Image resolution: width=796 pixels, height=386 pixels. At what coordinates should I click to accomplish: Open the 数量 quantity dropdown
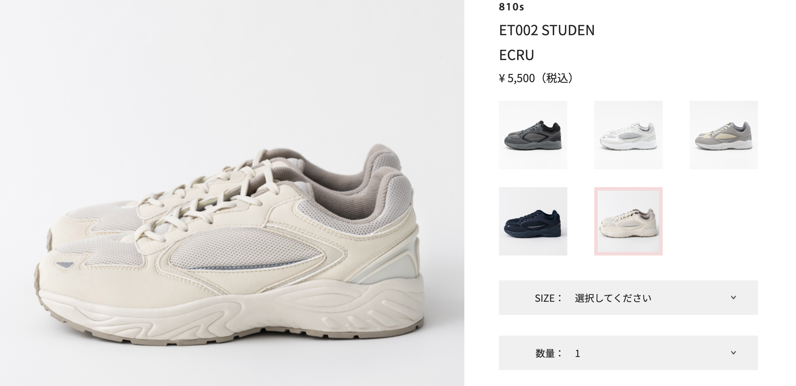tap(628, 353)
